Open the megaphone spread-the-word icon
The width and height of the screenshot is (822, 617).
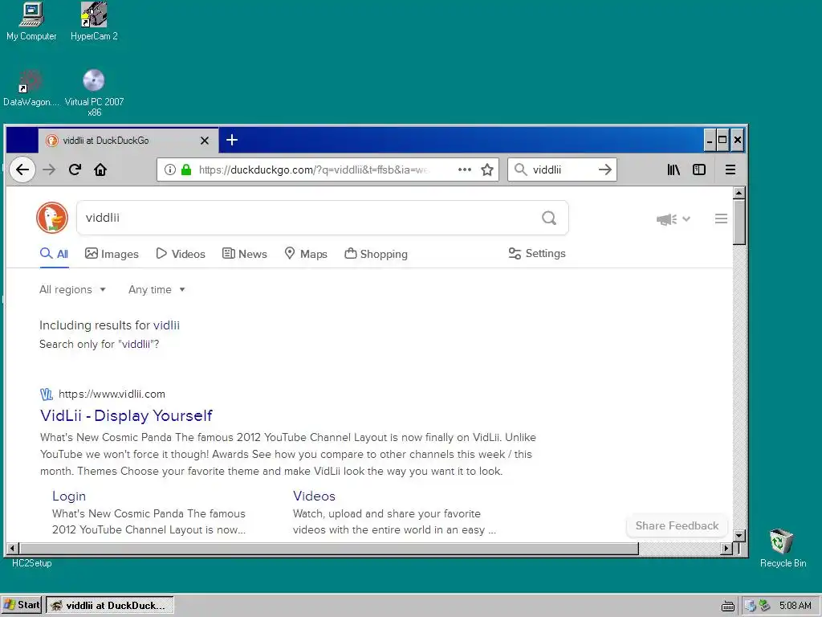click(666, 219)
